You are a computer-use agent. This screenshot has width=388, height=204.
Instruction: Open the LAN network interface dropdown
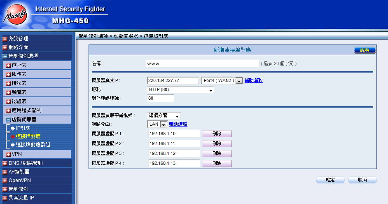pos(163,124)
